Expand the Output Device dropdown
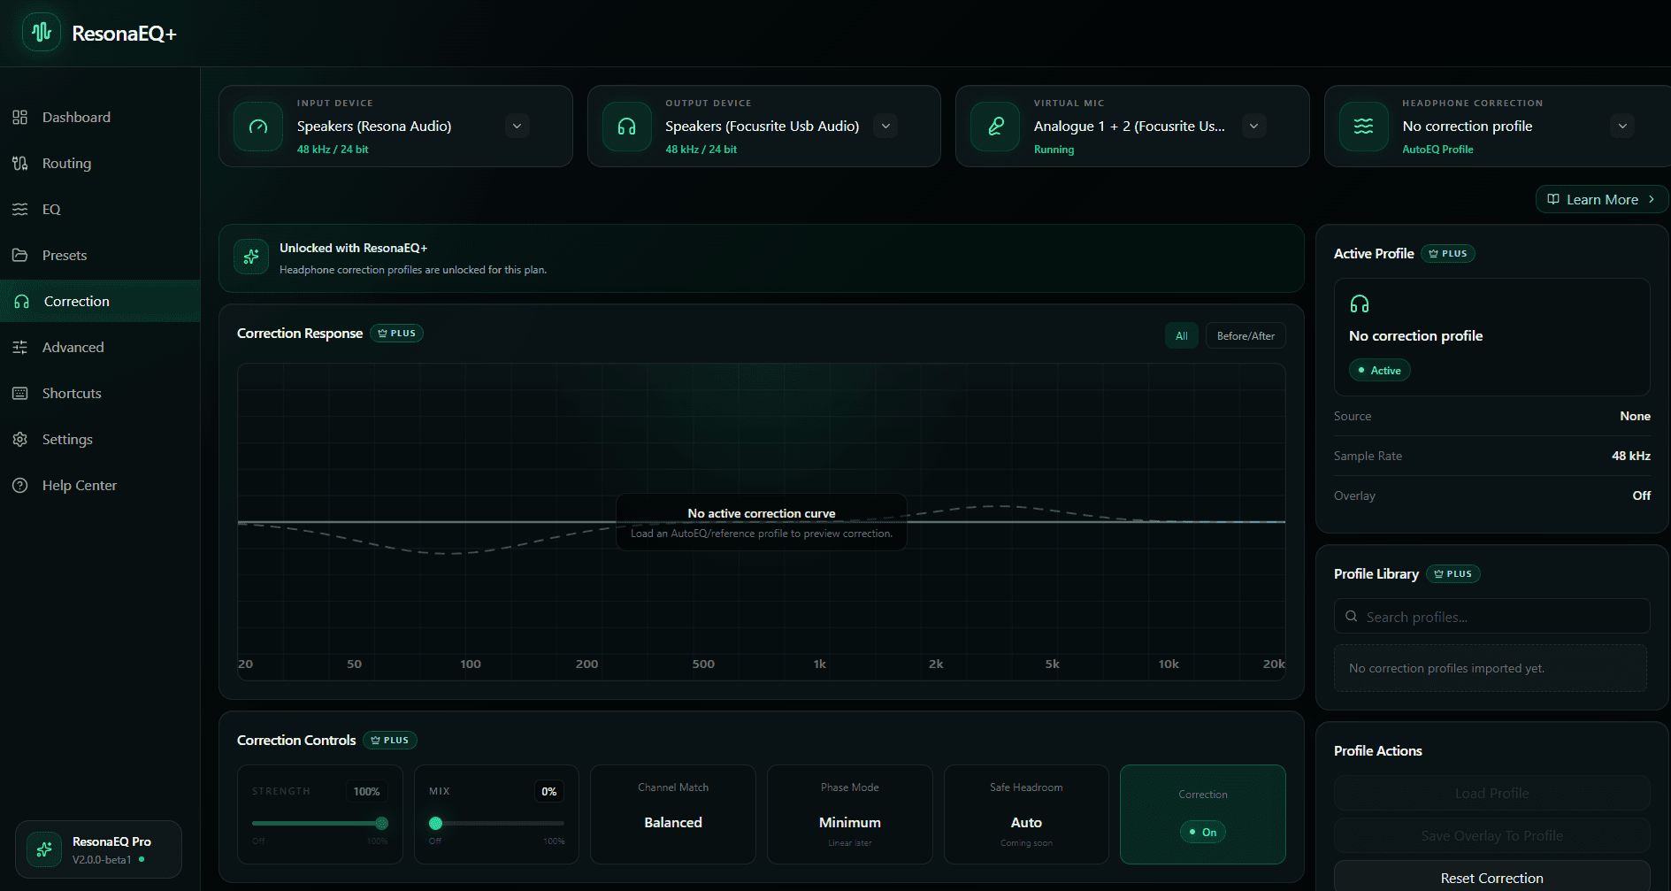 point(885,126)
